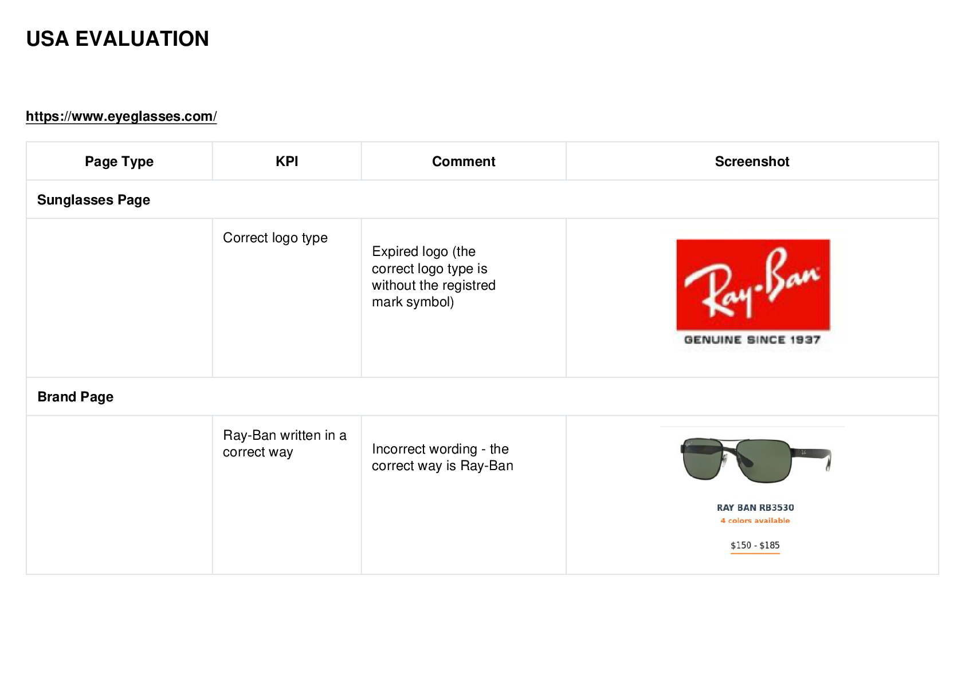Image resolution: width=965 pixels, height=682 pixels.
Task: Click the empty Page Type cell under Brand Page
Action: [119, 495]
